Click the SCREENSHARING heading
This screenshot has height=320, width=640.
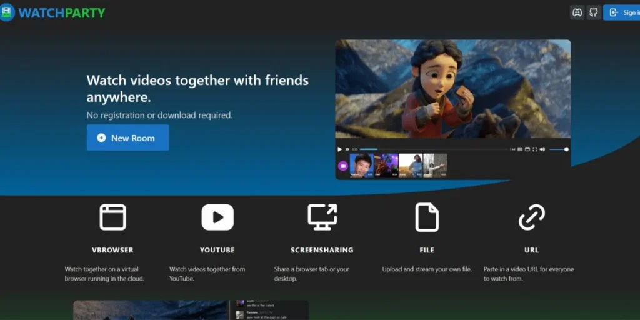322,250
